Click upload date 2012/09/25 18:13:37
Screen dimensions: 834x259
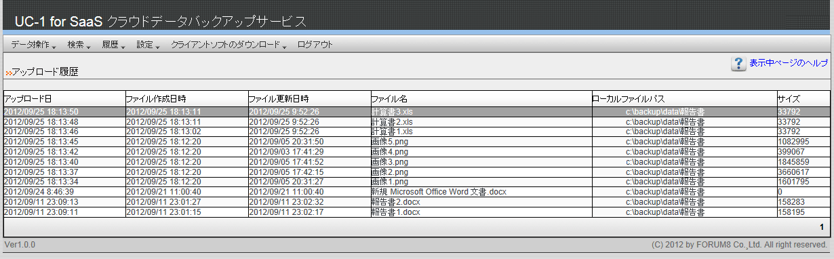[x=41, y=172]
